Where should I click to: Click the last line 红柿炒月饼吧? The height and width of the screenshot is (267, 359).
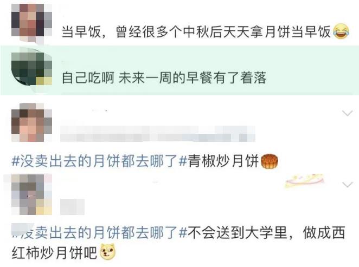click(x=54, y=252)
